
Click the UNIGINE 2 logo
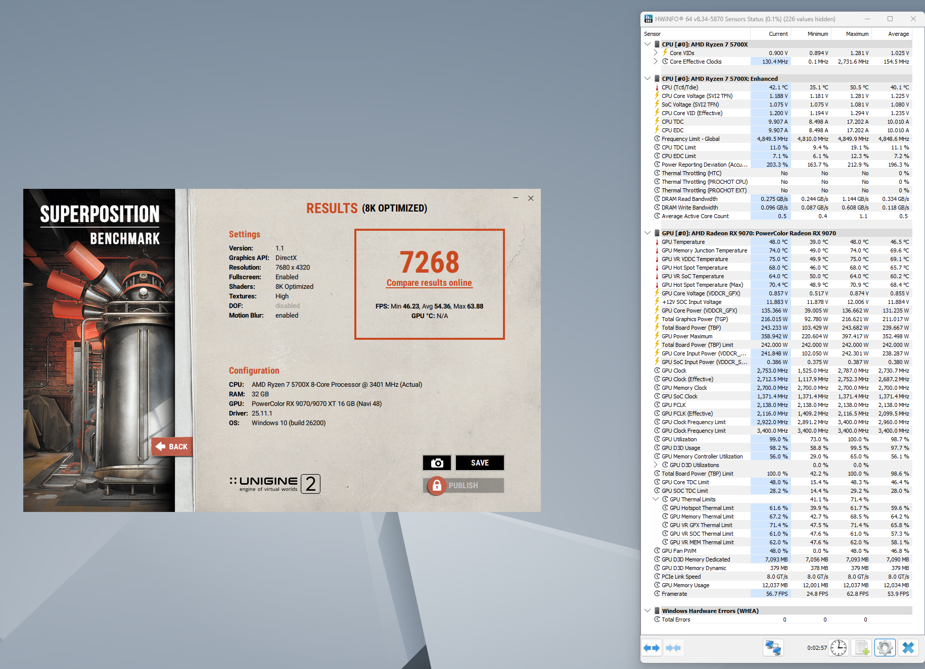(275, 484)
